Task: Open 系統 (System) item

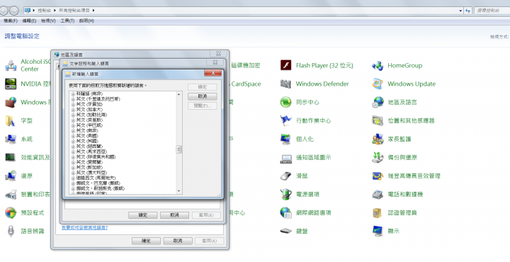Action: click(x=19, y=139)
